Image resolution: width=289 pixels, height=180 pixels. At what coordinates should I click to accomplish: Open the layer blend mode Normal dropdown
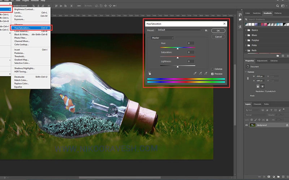[256, 115]
